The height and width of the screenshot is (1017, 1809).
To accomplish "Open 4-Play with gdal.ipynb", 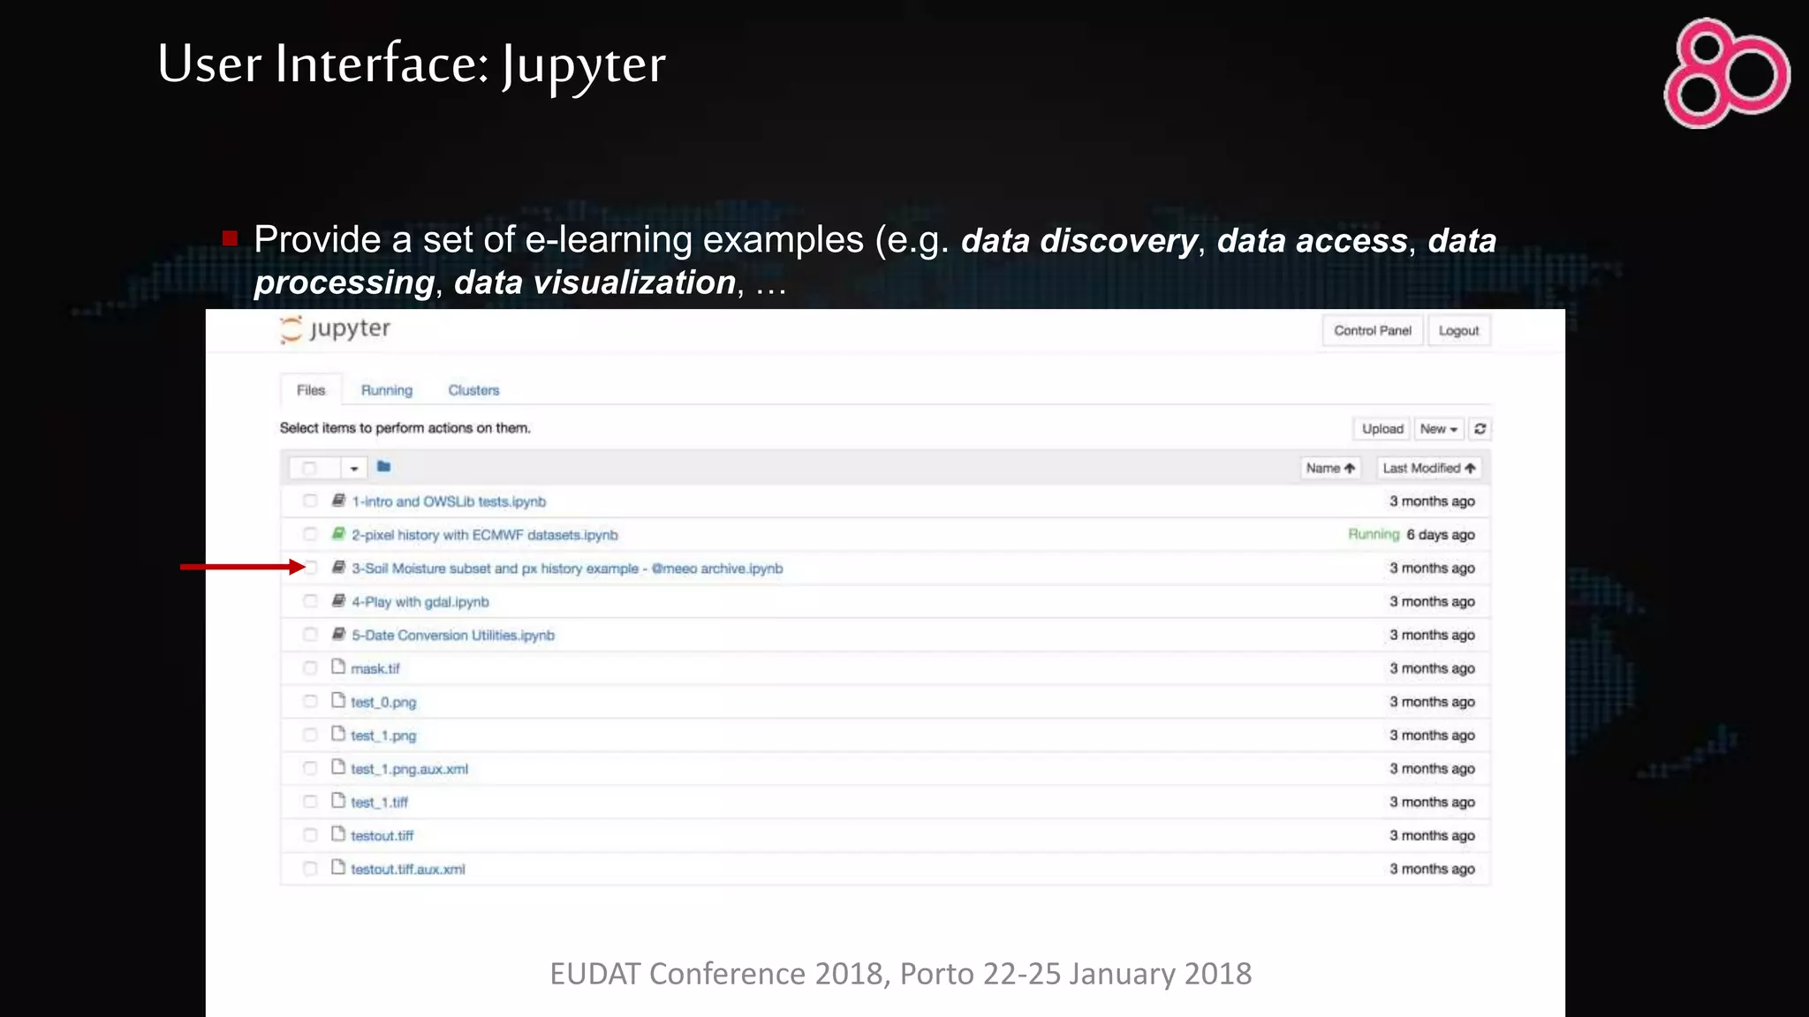I will point(420,602).
